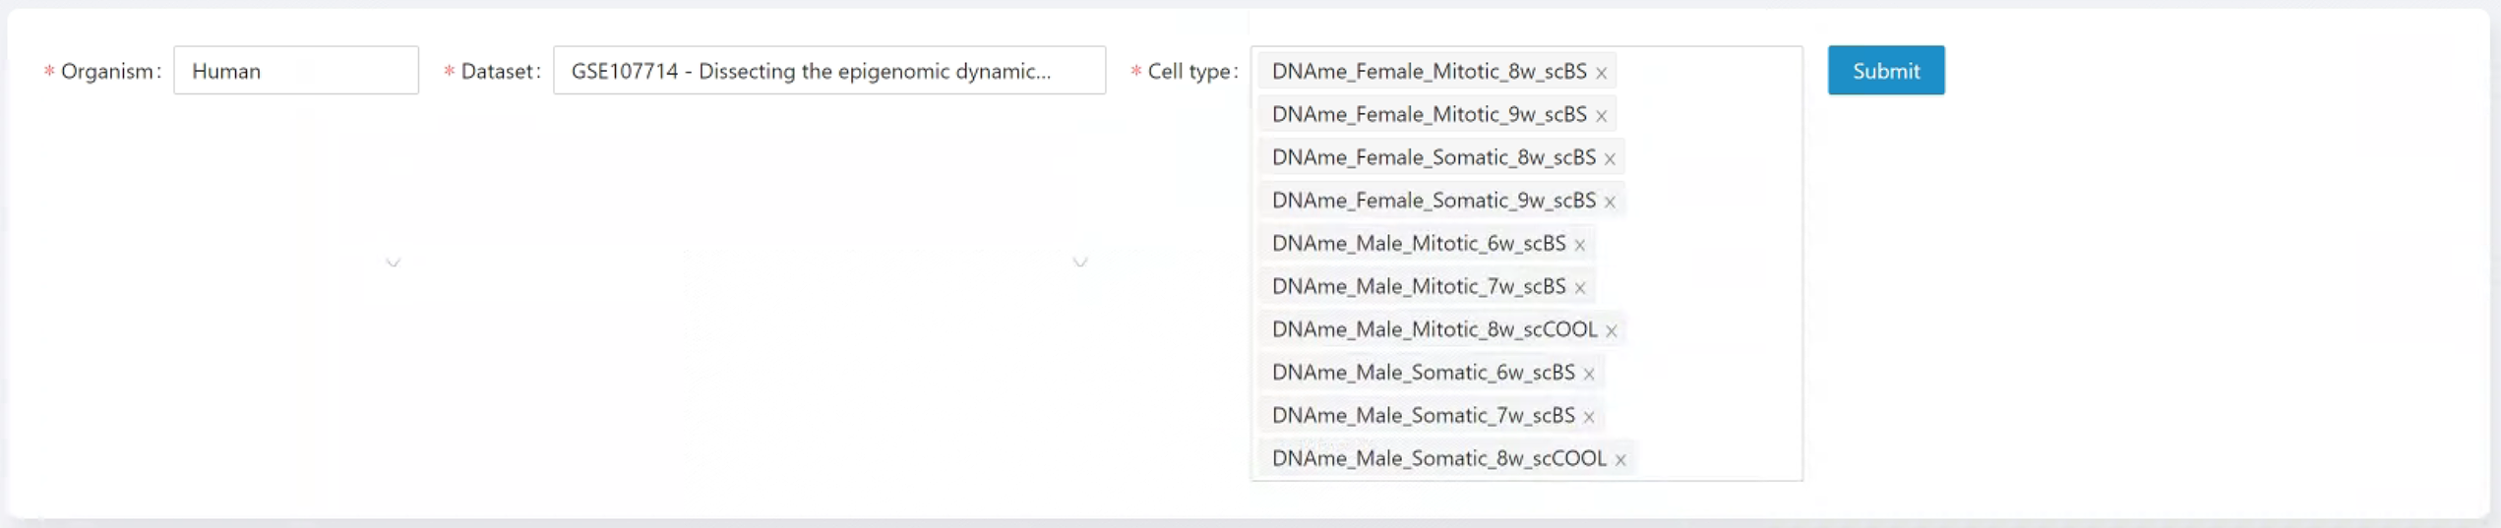Delete the DNAme_Male_Somatic_7w_scBS selection
Viewport: 2501px width, 528px height.
click(x=1588, y=417)
